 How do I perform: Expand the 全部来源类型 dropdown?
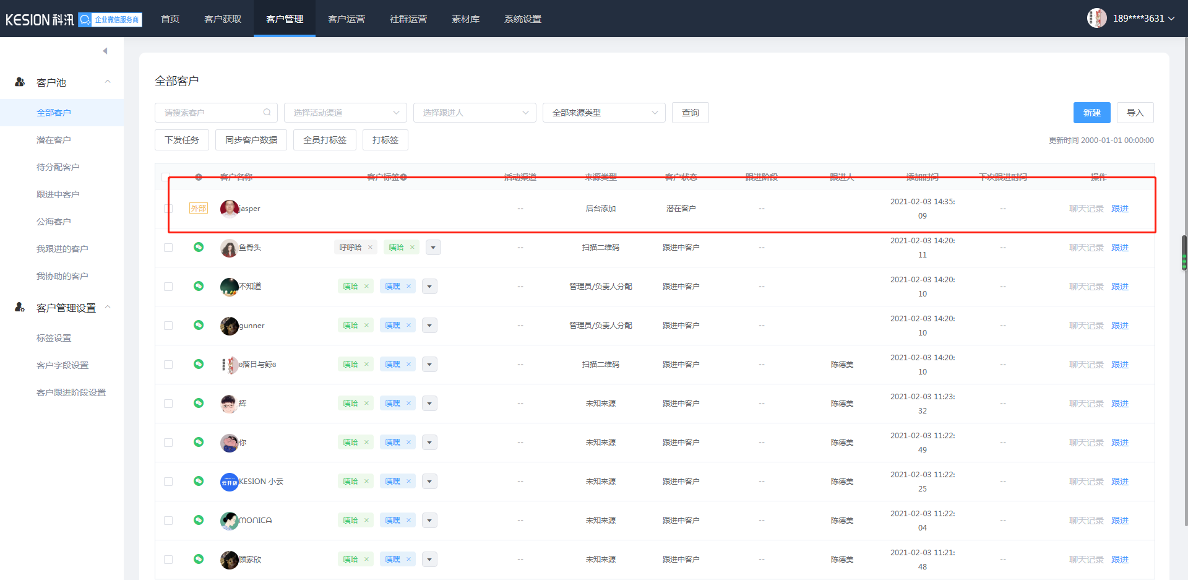click(604, 113)
